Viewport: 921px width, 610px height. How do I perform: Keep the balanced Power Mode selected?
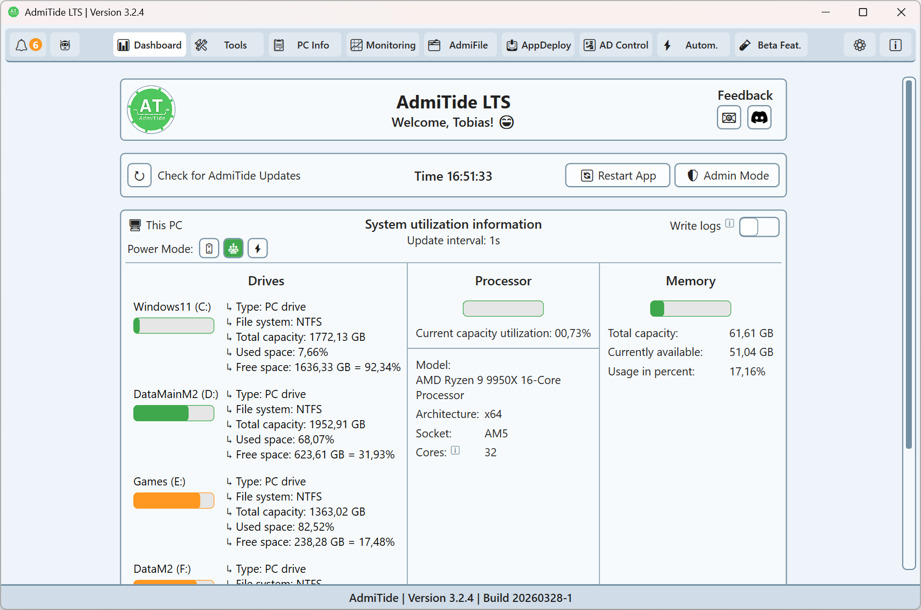233,248
